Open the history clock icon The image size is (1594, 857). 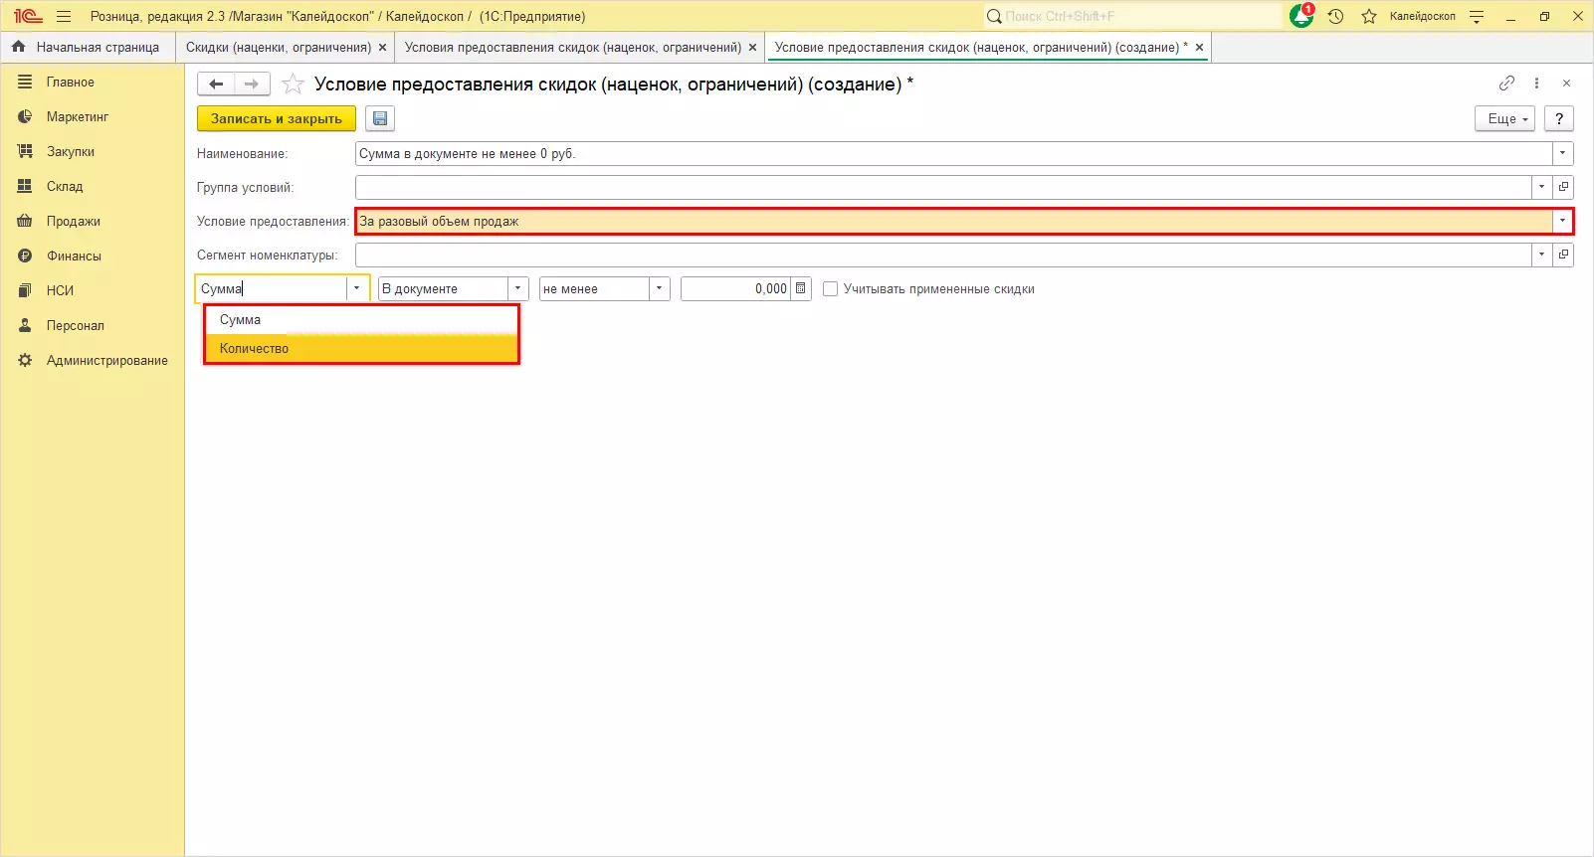point(1335,16)
